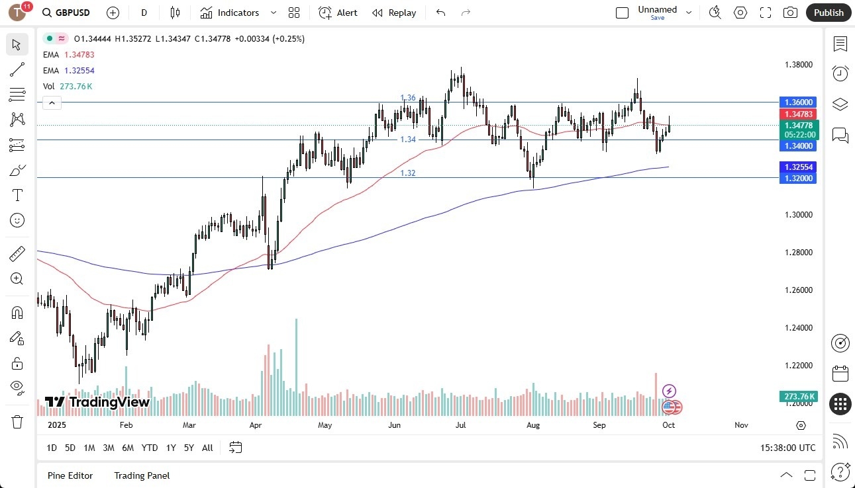The image size is (855, 488).
Task: Toggle hide all drawings with the eye icon
Action: tap(17, 387)
